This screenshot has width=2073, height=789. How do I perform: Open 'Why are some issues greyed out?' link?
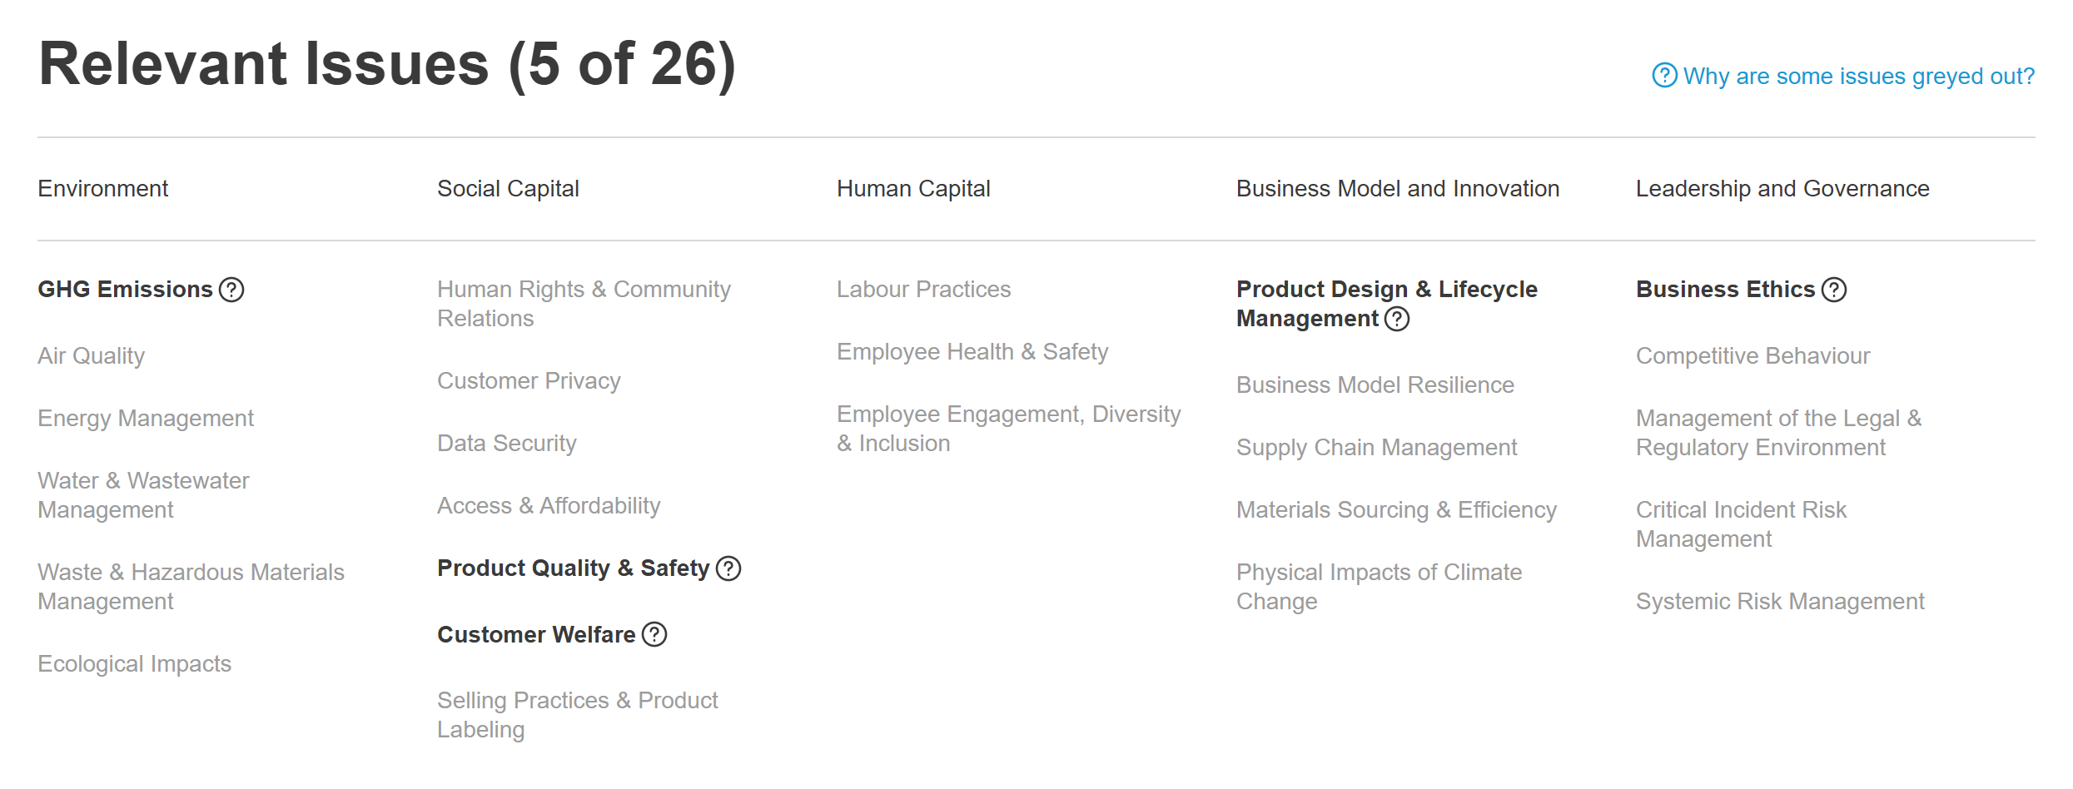point(1858,77)
